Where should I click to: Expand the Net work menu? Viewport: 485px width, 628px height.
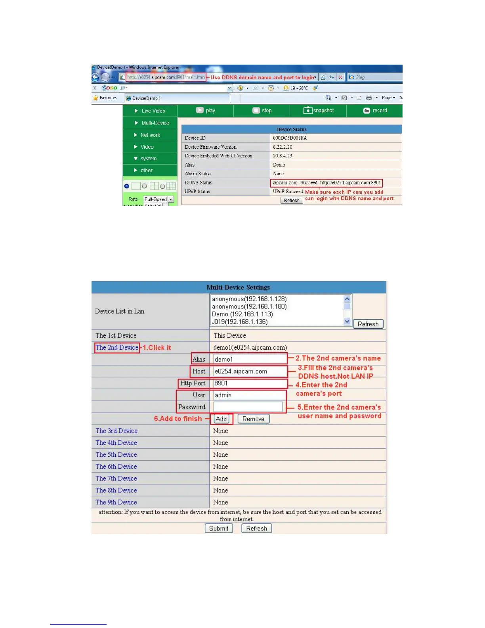point(150,135)
